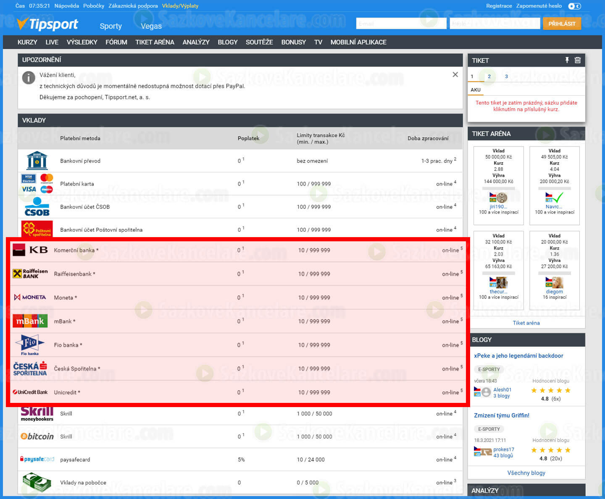The image size is (605, 499).
Task: Click the pin icon in the Tiket panel
Action: coord(567,60)
